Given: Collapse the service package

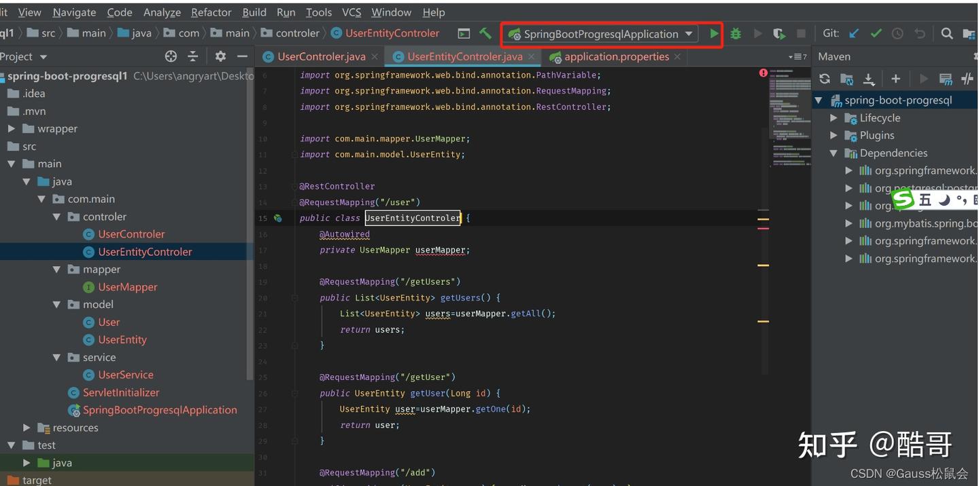Looking at the screenshot, I should 56,358.
